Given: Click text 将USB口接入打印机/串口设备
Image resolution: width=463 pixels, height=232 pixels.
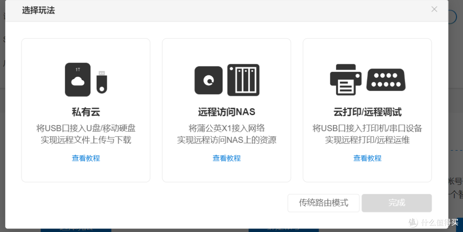Looking at the screenshot, I should 367,128.
